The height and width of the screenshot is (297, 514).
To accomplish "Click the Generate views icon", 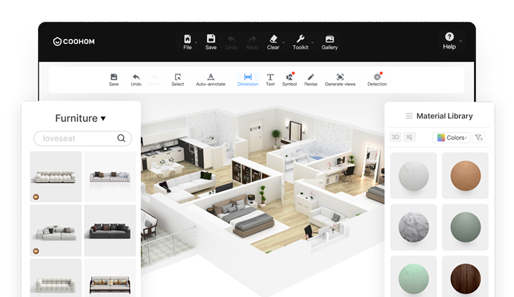I will pyautogui.click(x=340, y=77).
